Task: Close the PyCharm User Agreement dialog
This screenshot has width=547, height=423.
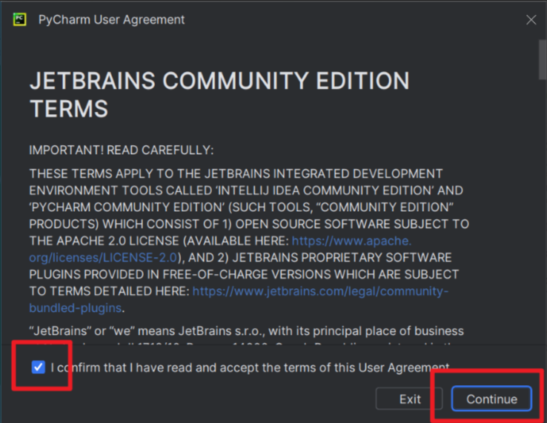Action: [x=531, y=20]
